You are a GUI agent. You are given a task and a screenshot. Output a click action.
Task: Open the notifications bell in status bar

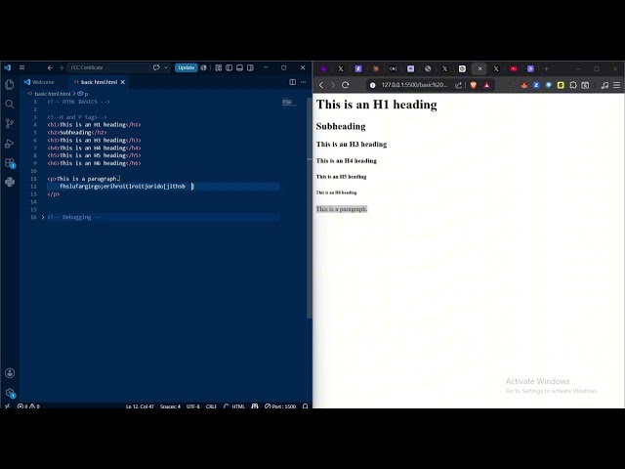(305, 406)
